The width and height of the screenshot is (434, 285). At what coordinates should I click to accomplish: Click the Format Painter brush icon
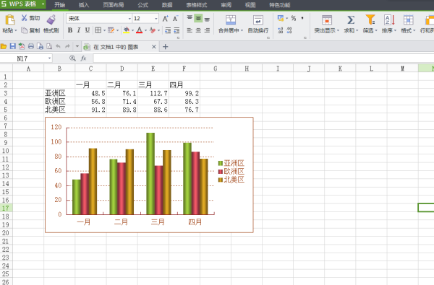point(51,19)
